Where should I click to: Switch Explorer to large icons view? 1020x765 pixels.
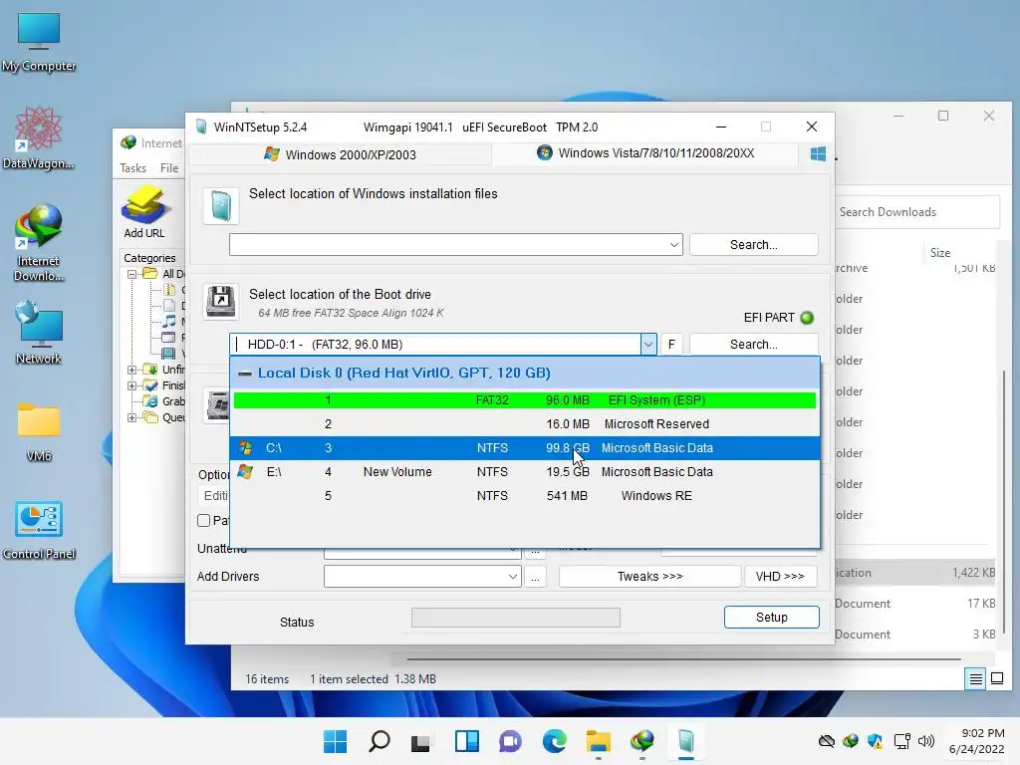tap(996, 679)
